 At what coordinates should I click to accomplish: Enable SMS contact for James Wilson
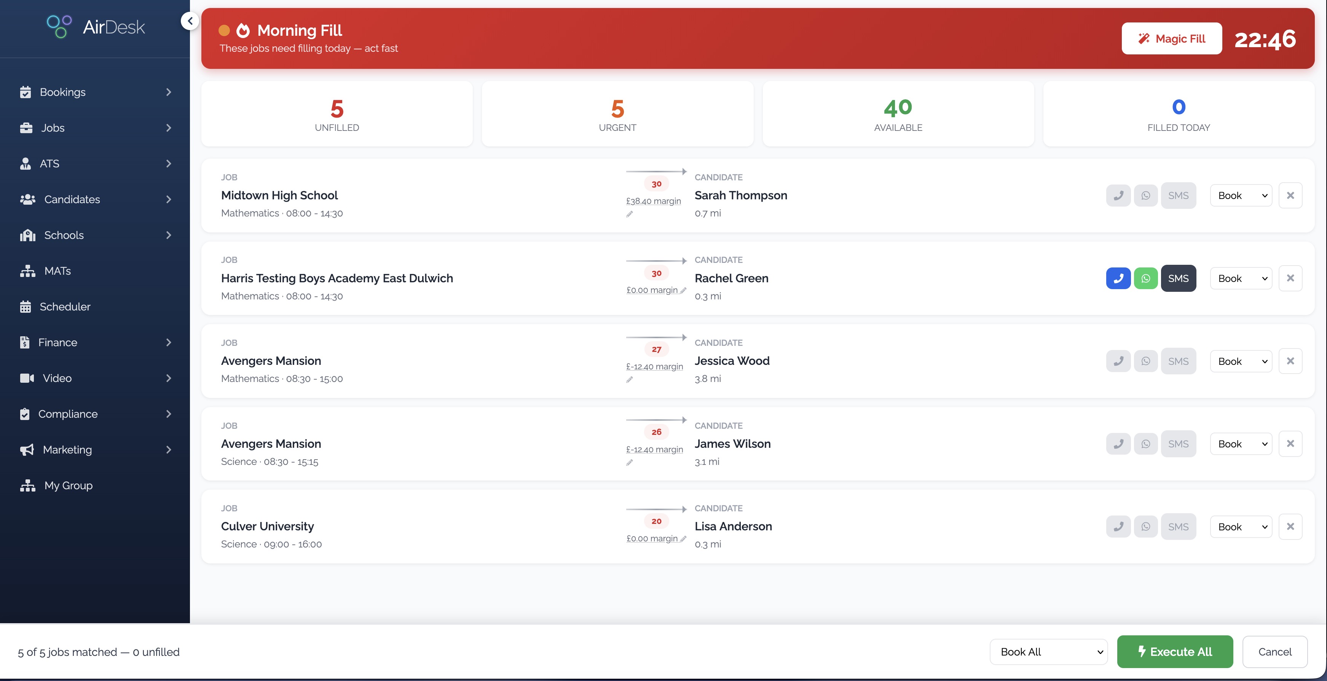point(1179,443)
